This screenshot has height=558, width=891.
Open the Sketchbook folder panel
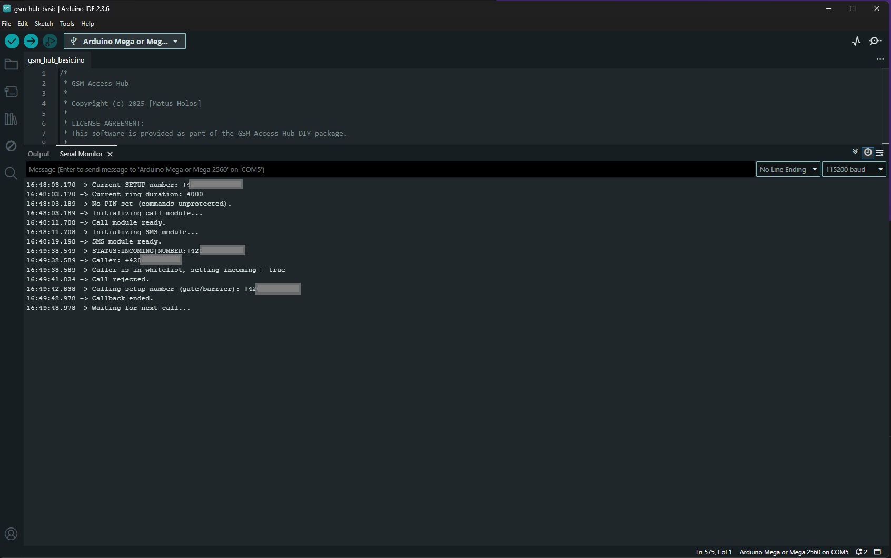click(x=11, y=64)
